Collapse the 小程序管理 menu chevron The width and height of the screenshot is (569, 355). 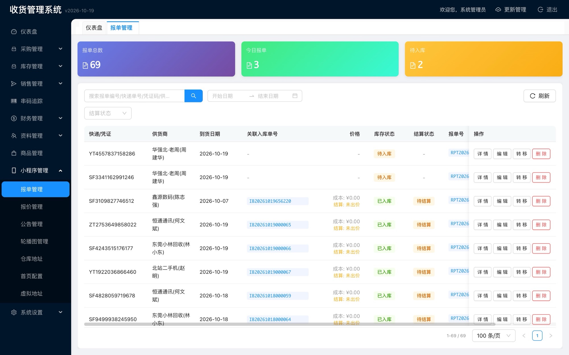pos(60,170)
